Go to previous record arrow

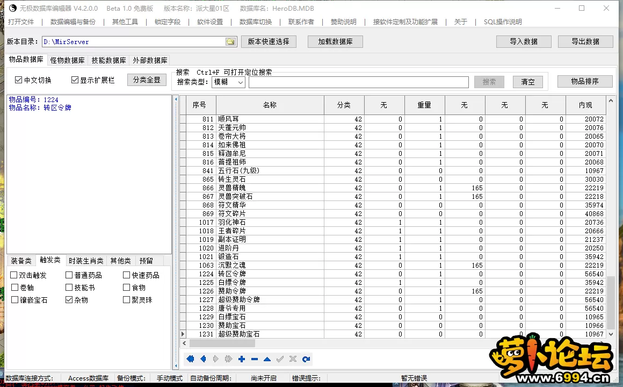pyautogui.click(x=203, y=359)
